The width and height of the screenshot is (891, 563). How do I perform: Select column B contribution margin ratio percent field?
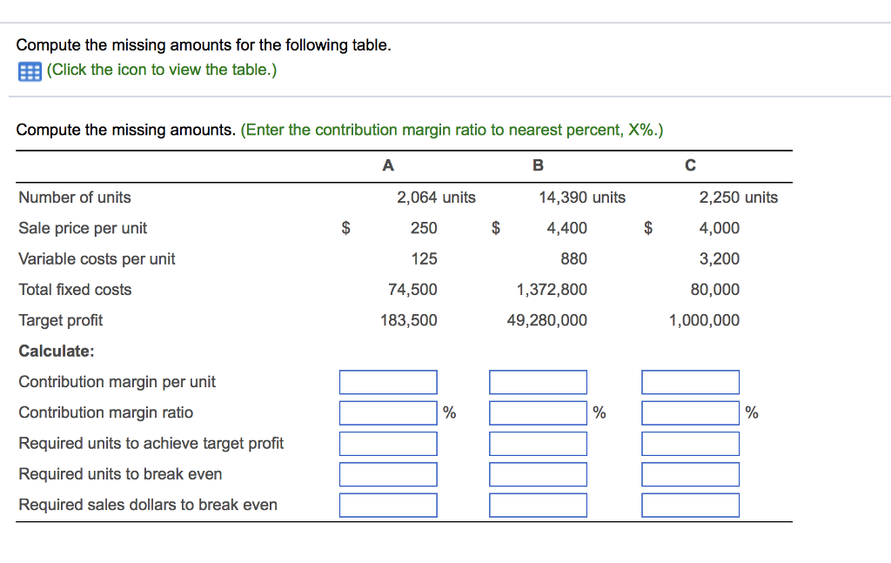(x=538, y=412)
